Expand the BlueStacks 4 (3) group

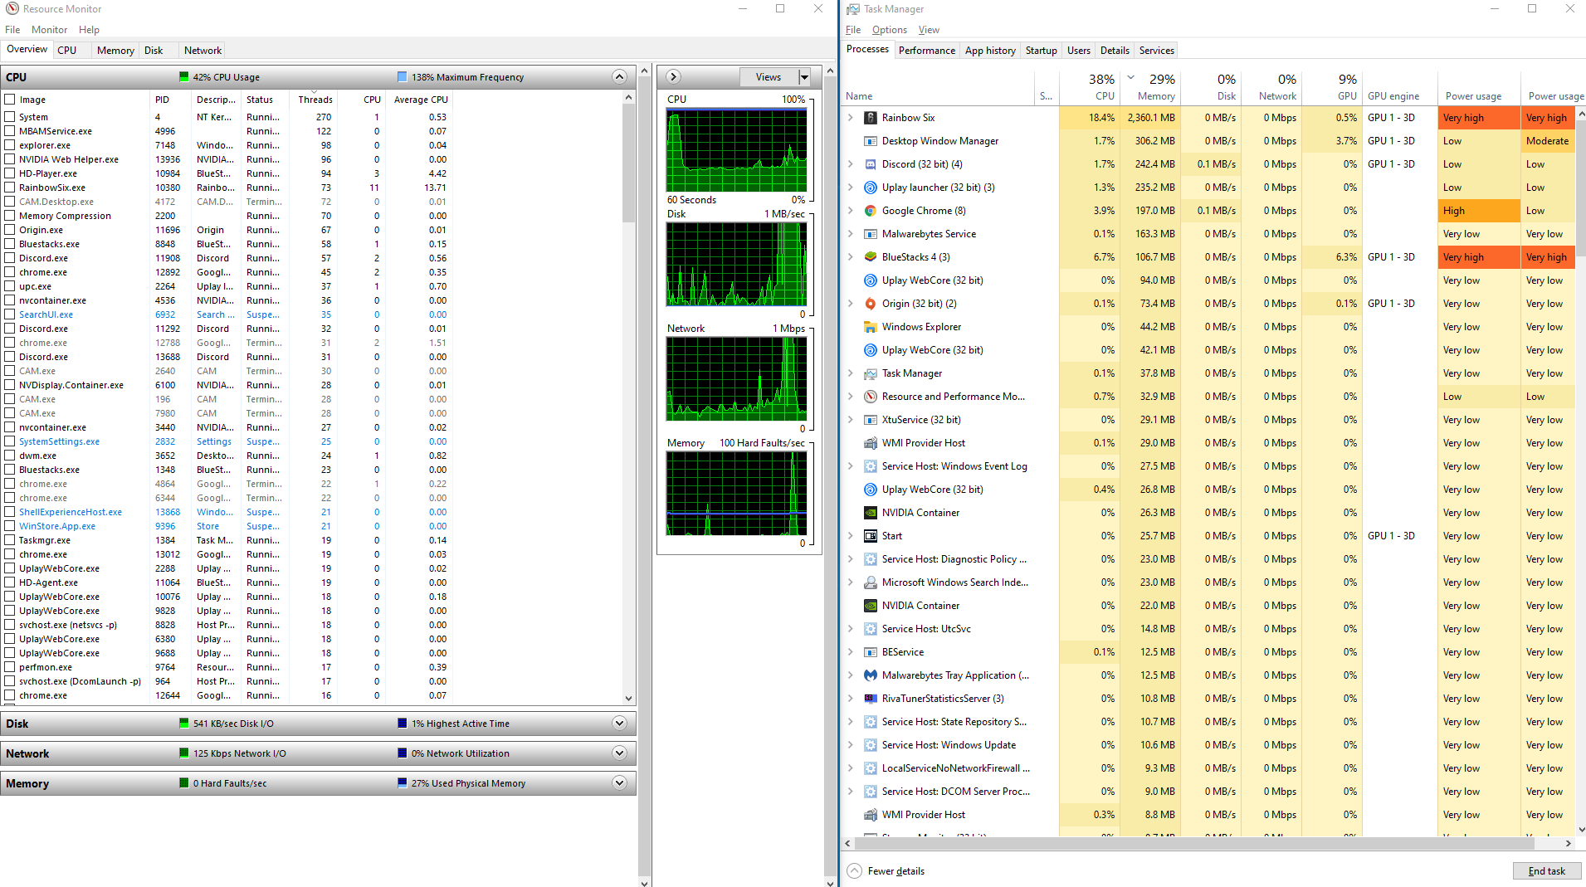click(x=851, y=257)
